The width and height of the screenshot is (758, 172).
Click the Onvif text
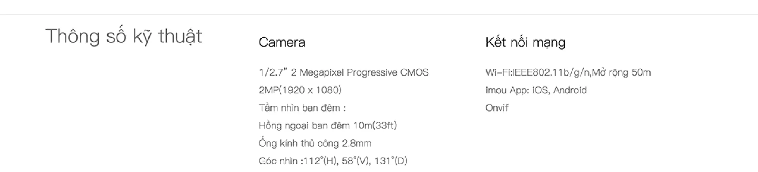[497, 108]
